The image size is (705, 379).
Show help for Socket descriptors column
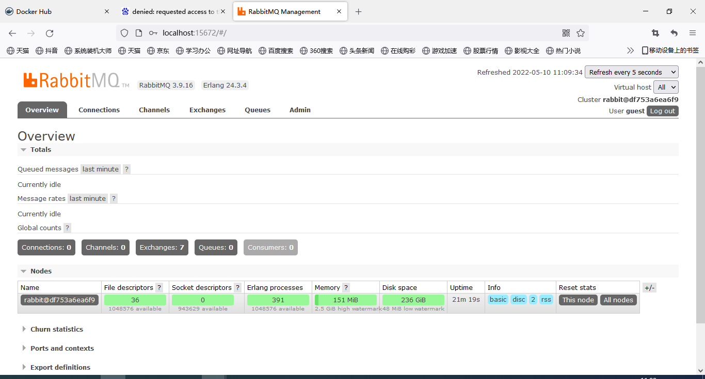(237, 287)
